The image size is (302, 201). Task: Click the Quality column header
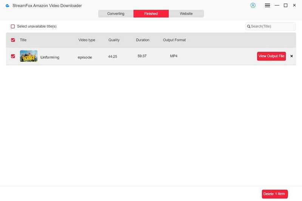(114, 40)
